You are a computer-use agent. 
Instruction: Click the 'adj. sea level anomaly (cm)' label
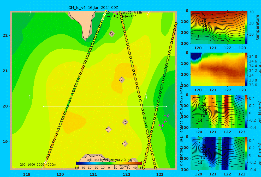click(x=109, y=160)
